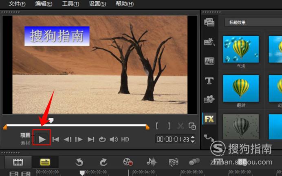Screen dimensions: 282x176
Task: Open the 设置(S) menu
Action: pyautogui.click(x=97, y=4)
